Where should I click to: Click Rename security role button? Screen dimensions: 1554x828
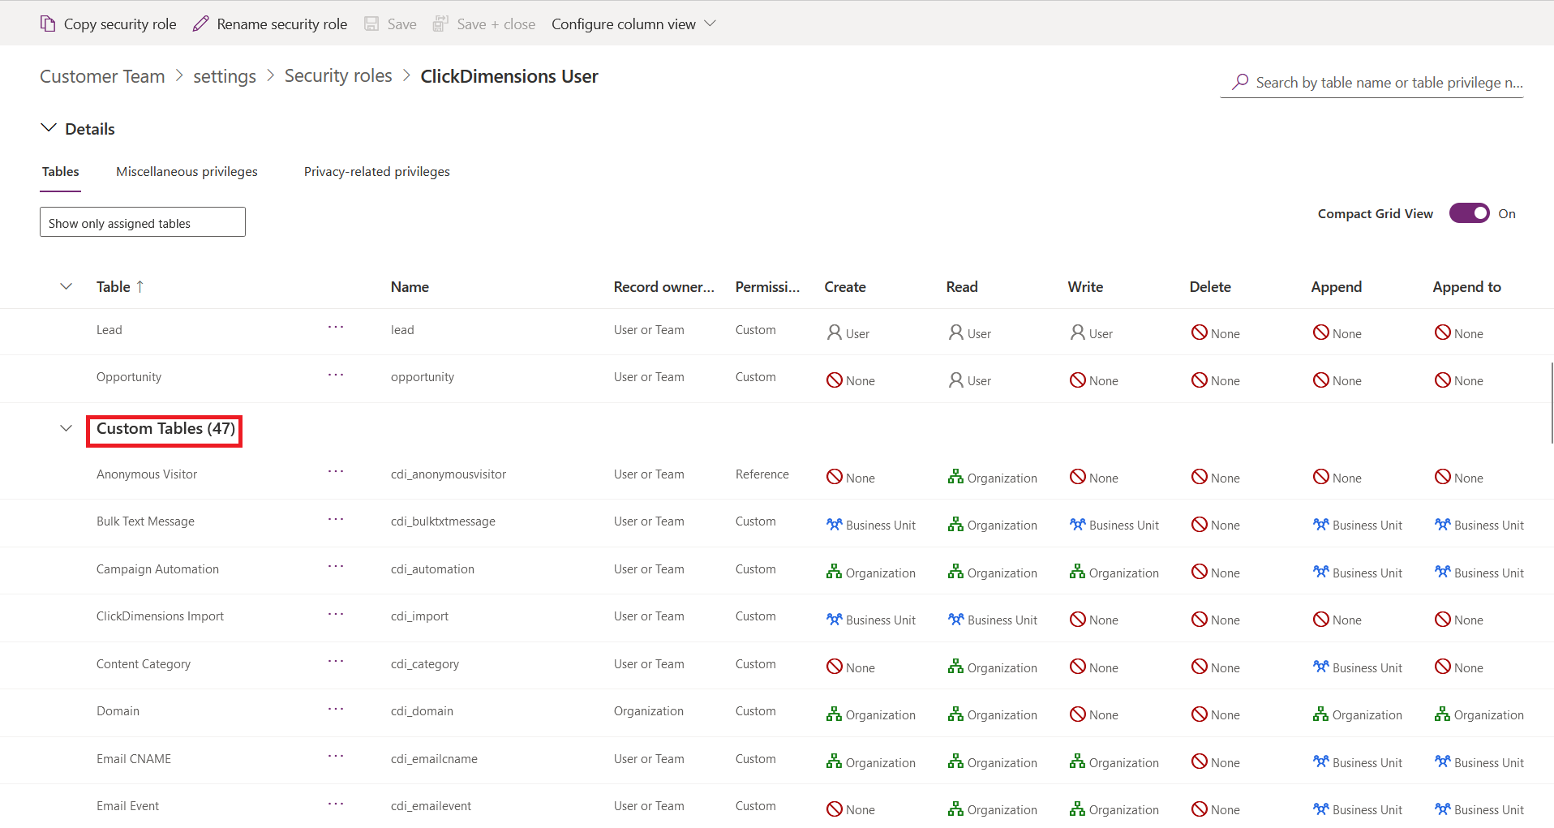(270, 24)
